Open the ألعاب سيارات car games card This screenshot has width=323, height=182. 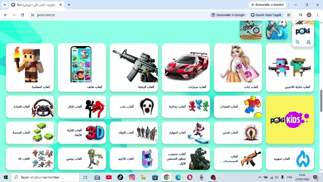tap(186, 67)
